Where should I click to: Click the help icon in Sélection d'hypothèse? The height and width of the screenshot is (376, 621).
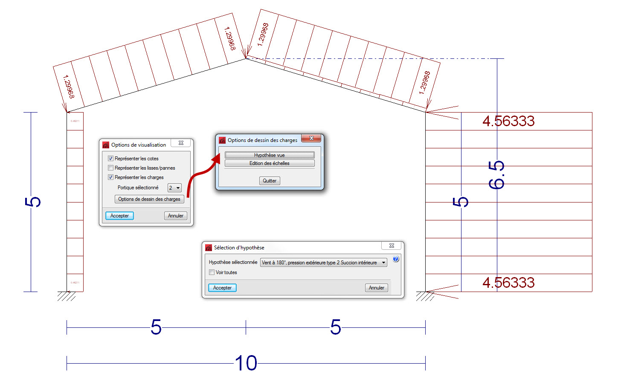pos(395,259)
